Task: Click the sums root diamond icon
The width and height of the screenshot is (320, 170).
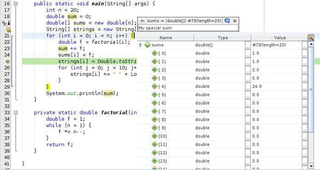Action: pyautogui.click(x=148, y=45)
